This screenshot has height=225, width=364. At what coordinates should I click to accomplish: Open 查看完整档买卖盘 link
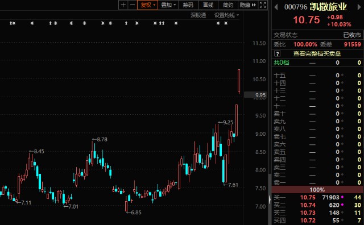317,54
